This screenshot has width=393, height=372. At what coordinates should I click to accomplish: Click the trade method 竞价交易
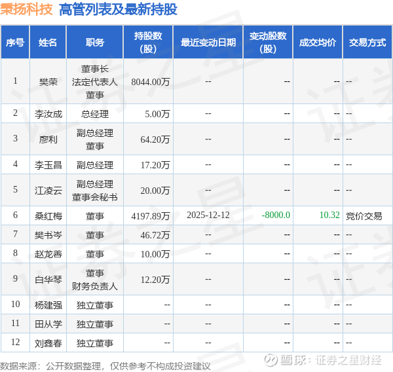(364, 216)
